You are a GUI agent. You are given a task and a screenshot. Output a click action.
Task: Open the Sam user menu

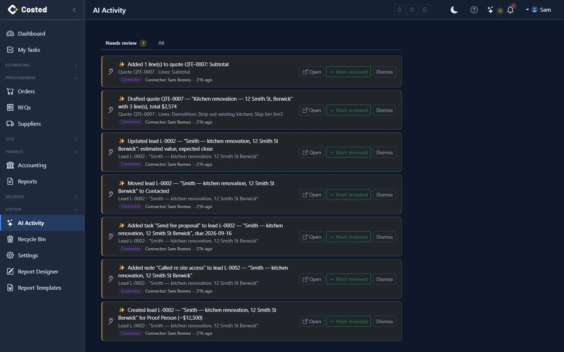(x=539, y=10)
